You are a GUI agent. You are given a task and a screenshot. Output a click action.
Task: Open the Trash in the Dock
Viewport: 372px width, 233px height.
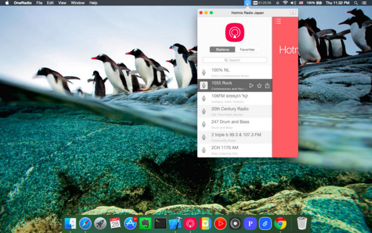click(302, 224)
